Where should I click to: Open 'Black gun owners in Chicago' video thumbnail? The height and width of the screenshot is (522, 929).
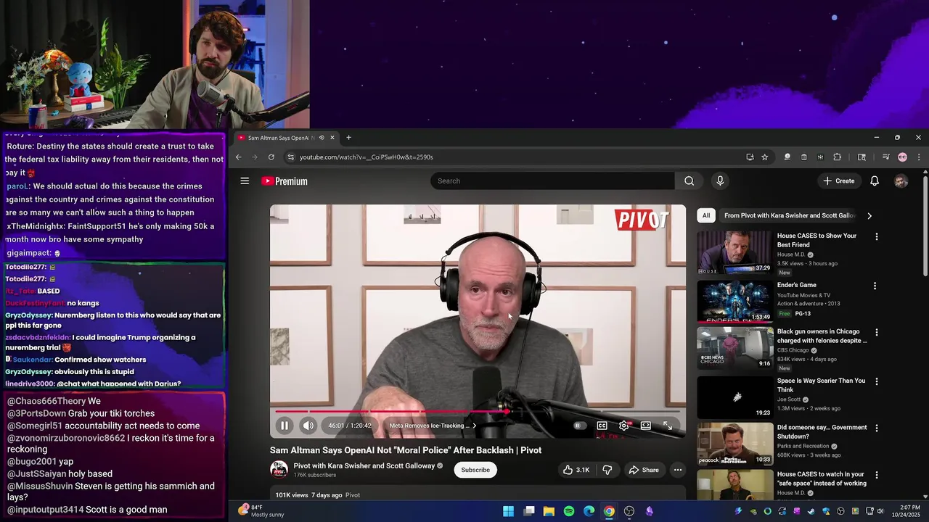(x=735, y=348)
